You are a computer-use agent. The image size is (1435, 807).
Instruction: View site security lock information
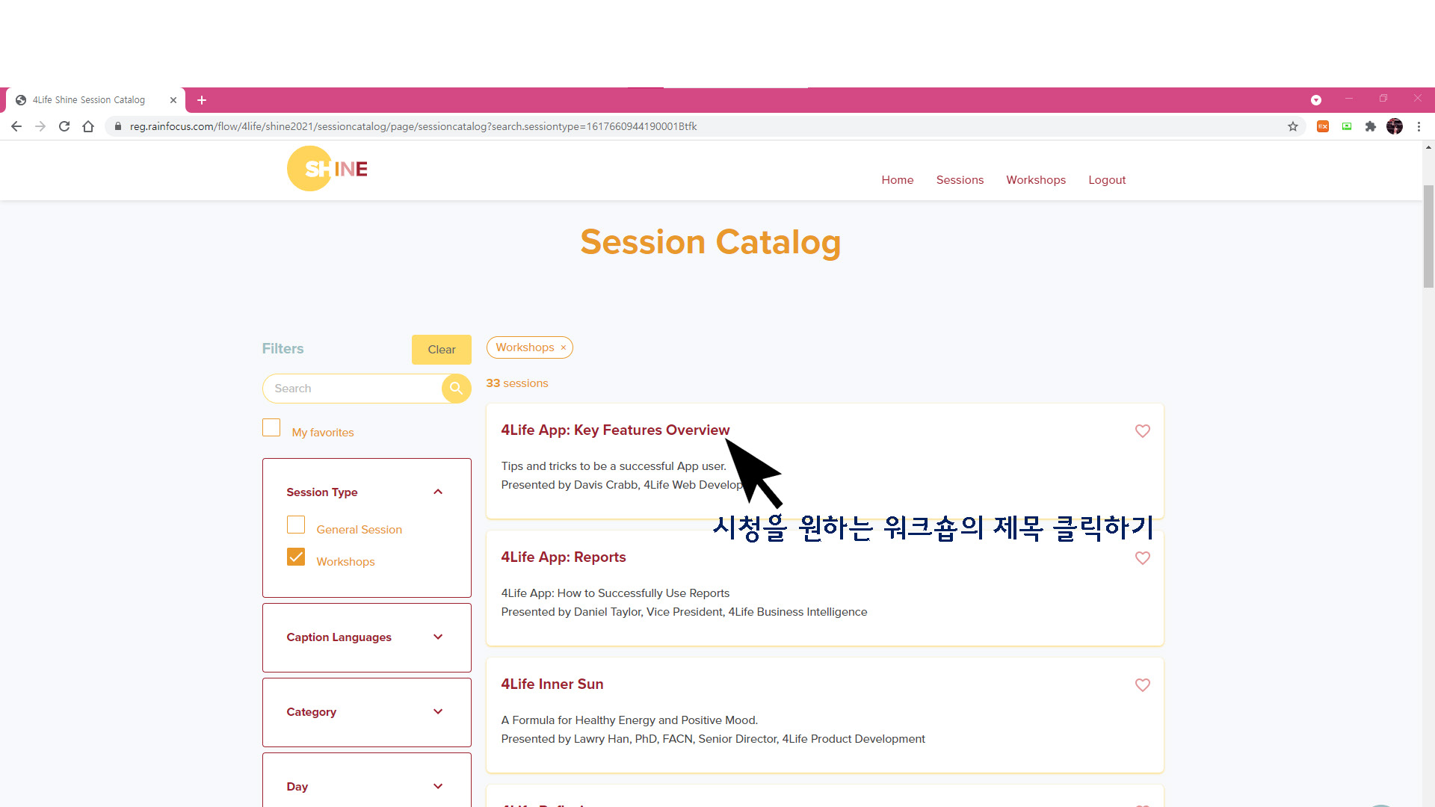pyautogui.click(x=117, y=126)
